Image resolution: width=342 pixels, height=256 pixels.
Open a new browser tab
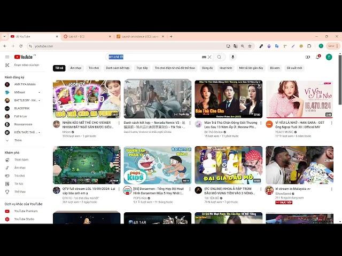171,37
